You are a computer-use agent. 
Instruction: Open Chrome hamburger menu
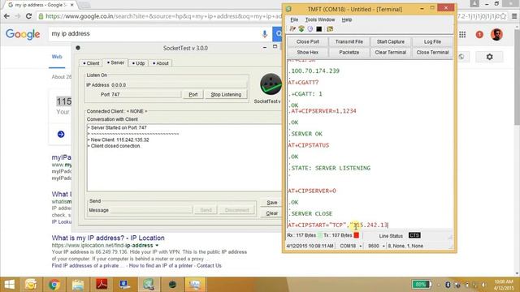(514, 16)
